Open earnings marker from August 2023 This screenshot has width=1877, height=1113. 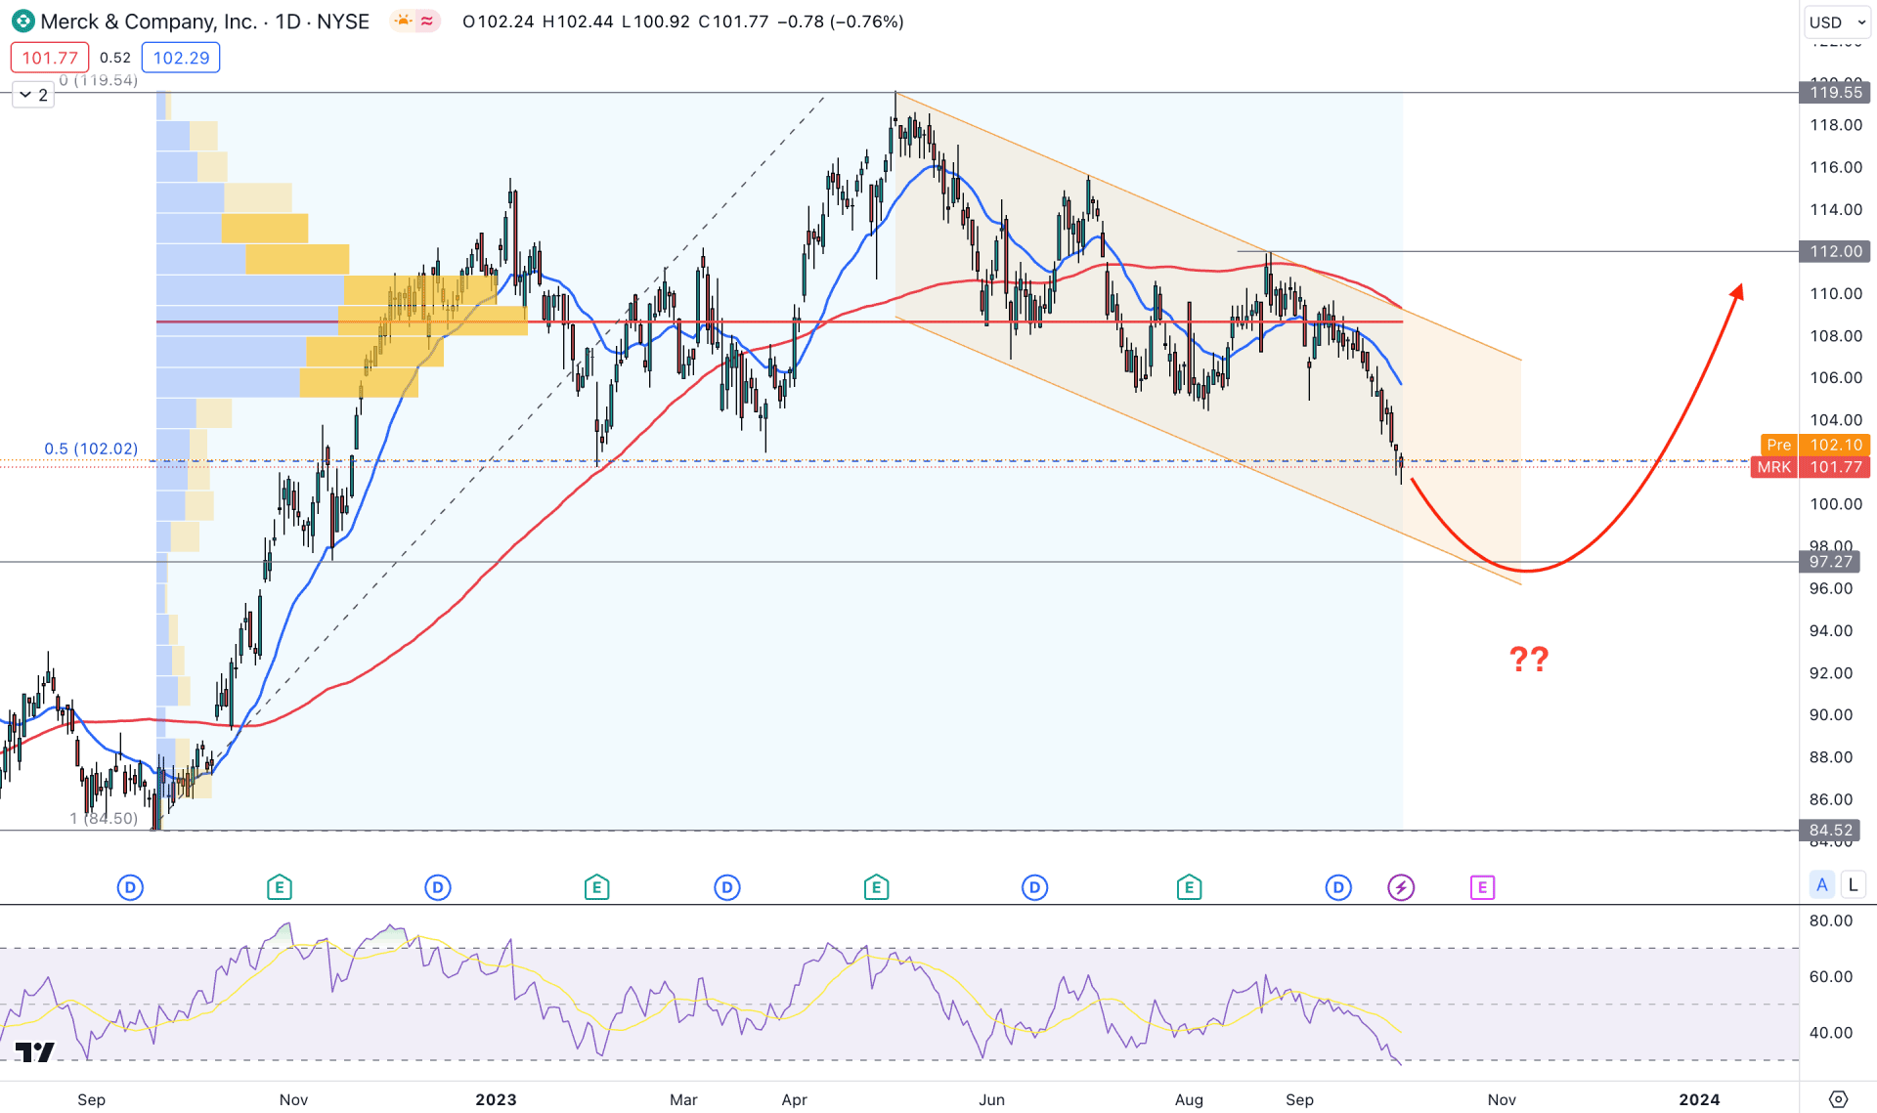1189,887
